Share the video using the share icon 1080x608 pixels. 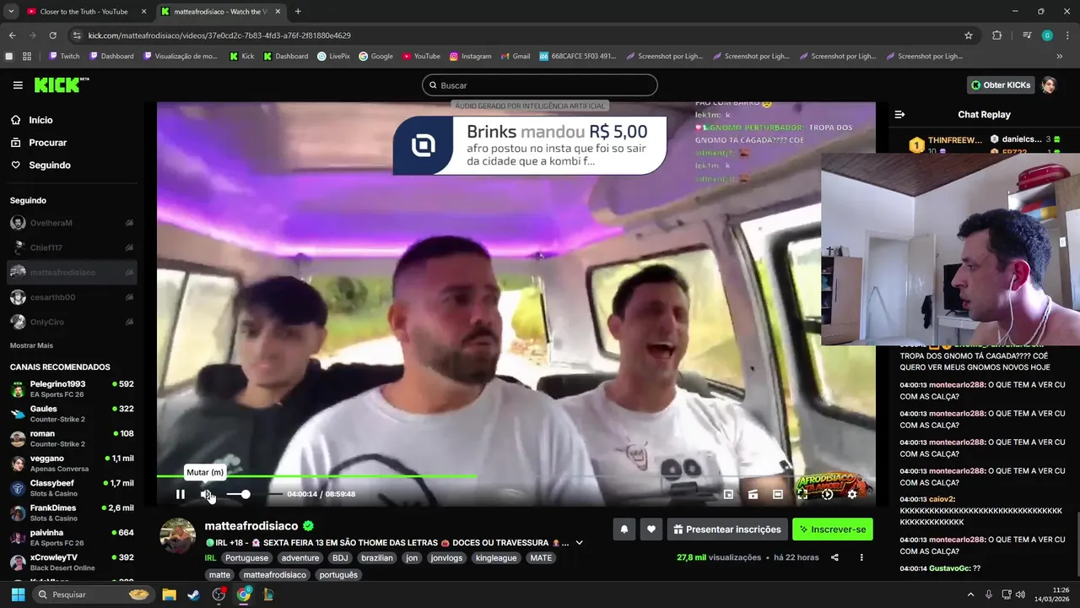[x=834, y=557]
